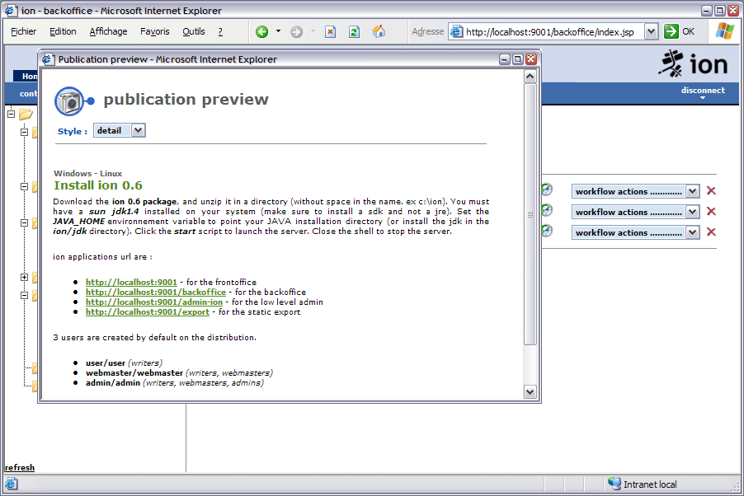
Task: Click the preview window vertical scrollbar thumb
Action: point(530,214)
